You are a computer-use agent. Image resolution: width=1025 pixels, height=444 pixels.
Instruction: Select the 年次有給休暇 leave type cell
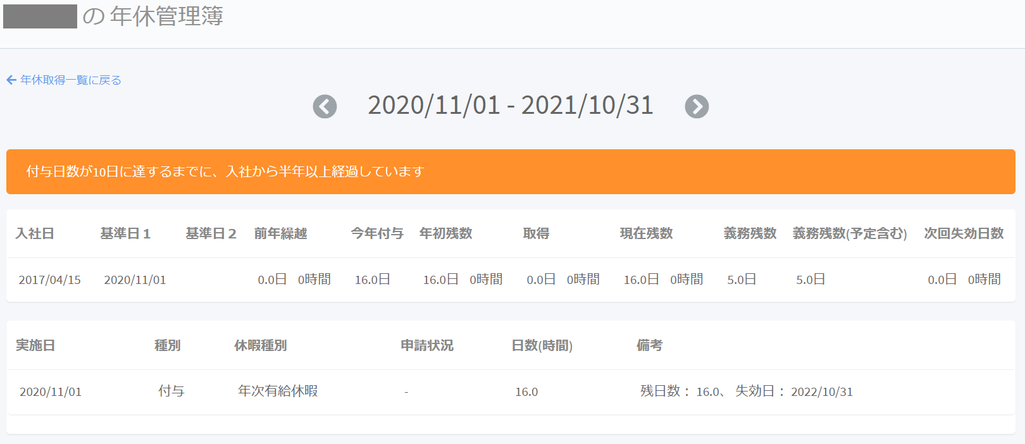click(x=278, y=392)
